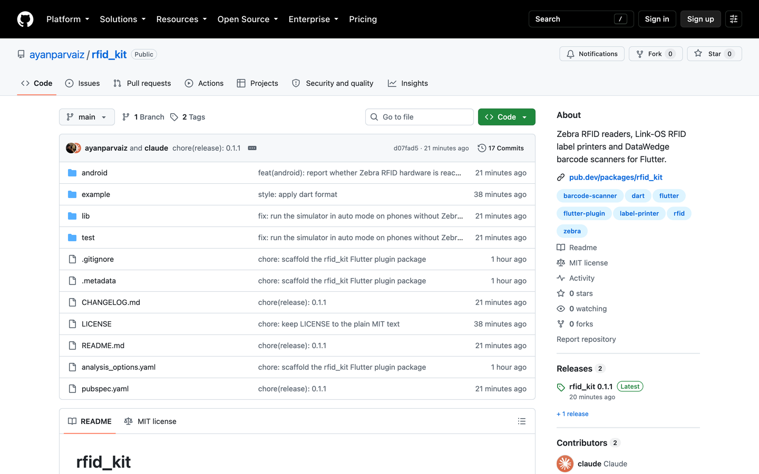Open the Pull requests tab
The height and width of the screenshot is (474, 759).
click(142, 83)
